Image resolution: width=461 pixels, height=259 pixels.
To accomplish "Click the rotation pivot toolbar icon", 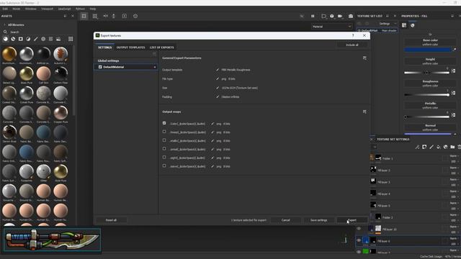I will 114,16.
